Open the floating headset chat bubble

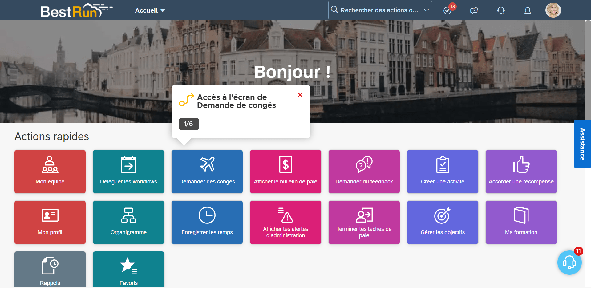[x=569, y=262]
